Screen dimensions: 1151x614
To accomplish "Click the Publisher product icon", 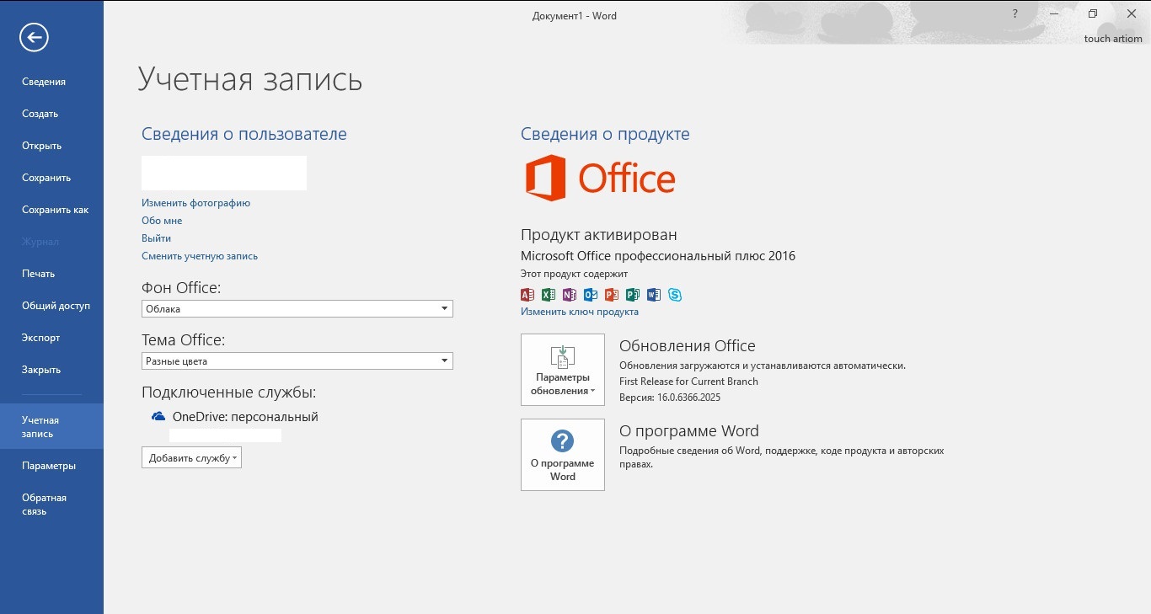I will click(633, 295).
